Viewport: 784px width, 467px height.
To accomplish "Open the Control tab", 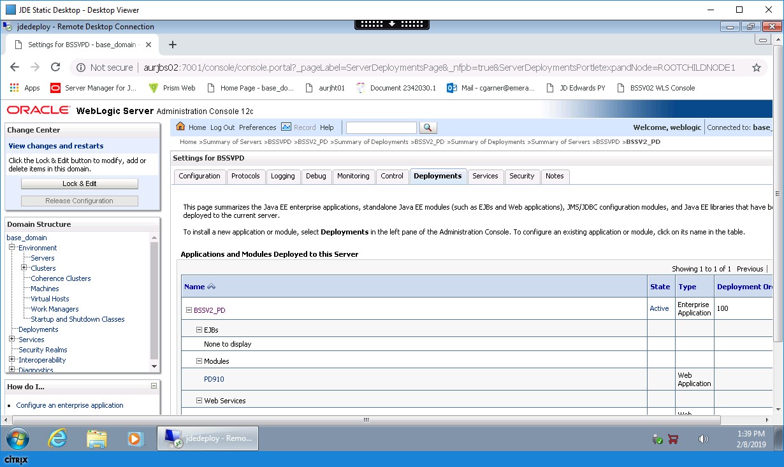I will click(392, 176).
